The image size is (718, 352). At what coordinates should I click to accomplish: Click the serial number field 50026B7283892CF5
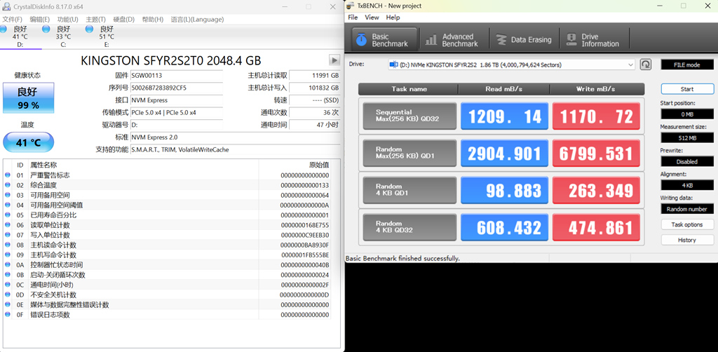point(176,88)
